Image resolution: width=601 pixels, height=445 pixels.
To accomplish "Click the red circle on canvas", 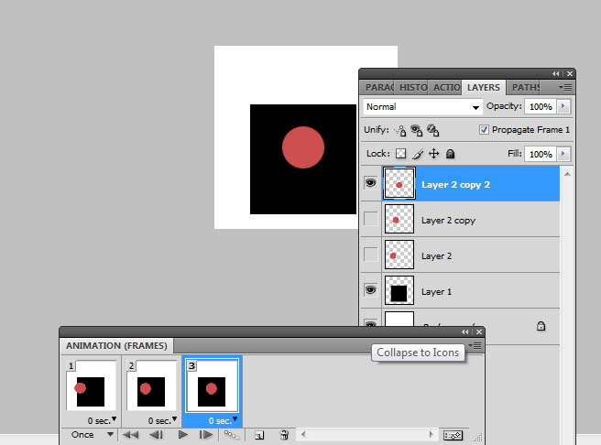I will click(303, 147).
